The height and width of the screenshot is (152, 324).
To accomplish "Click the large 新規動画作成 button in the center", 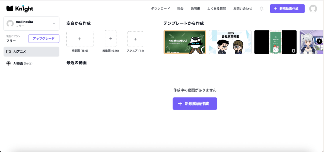I will [x=195, y=104].
